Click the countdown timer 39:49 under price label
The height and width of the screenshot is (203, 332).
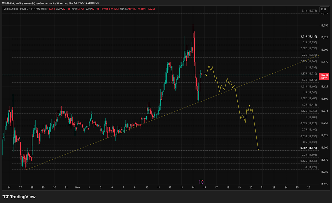323,78
